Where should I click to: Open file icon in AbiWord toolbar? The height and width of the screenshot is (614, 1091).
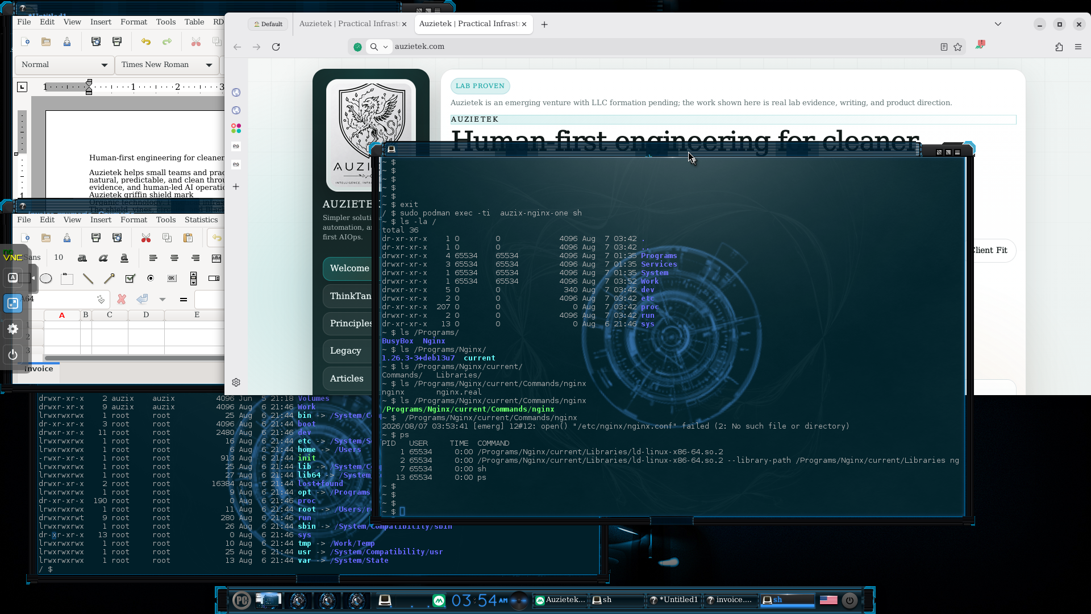click(x=46, y=42)
